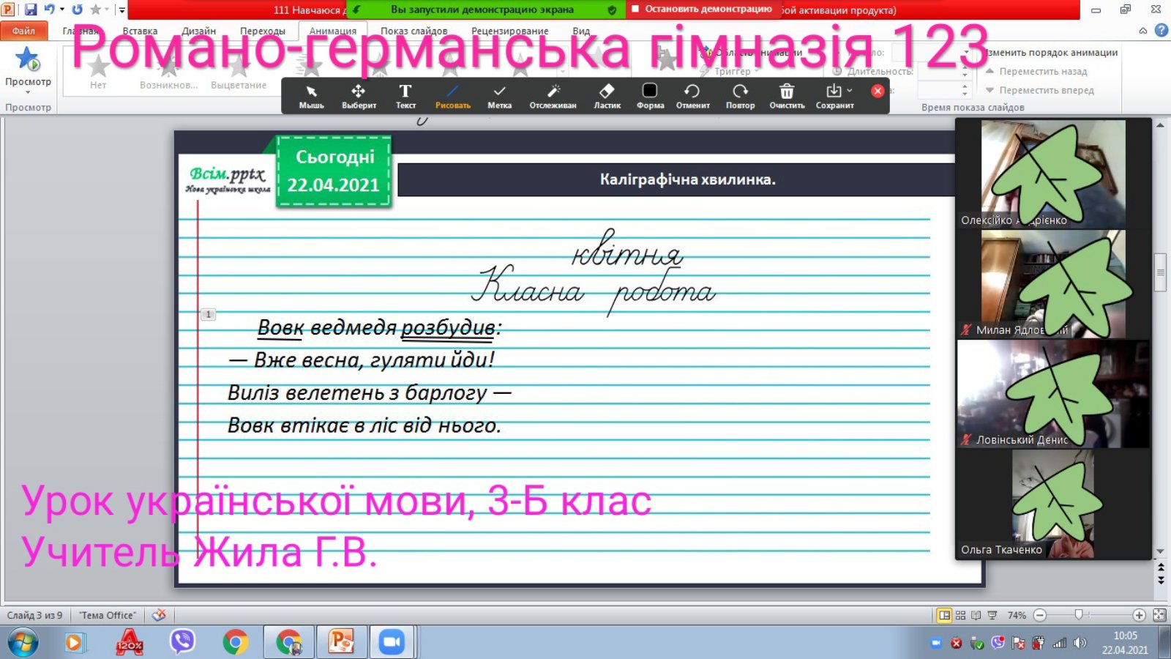Redo annotation using Повтор
1171x659 pixels.
click(740, 95)
